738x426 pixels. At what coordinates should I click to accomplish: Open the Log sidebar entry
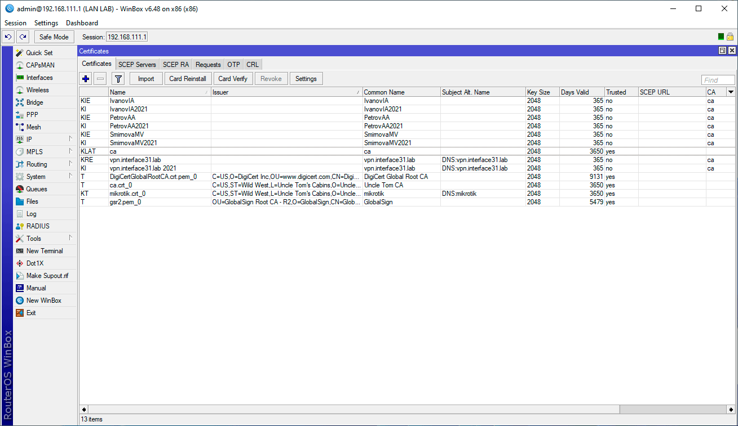(31, 214)
